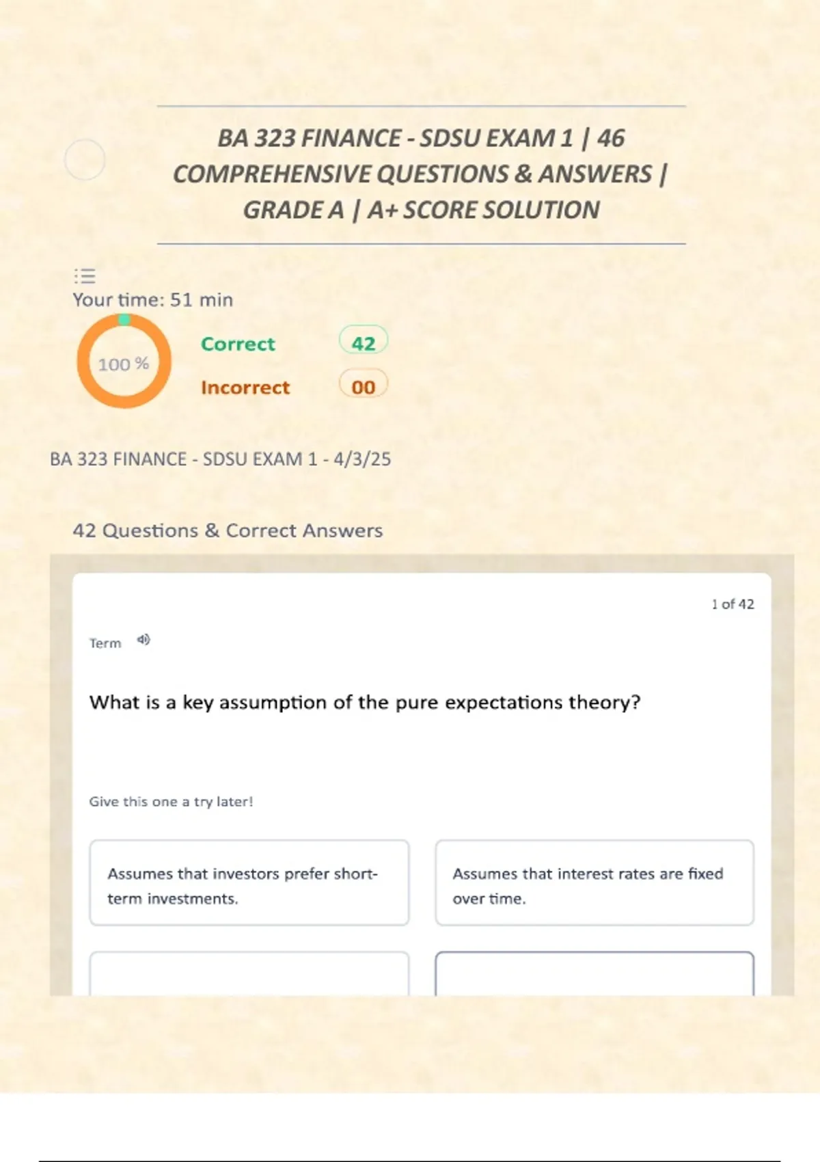This screenshot has width=820, height=1162.
Task: Click the green "Correct" label
Action: (238, 344)
